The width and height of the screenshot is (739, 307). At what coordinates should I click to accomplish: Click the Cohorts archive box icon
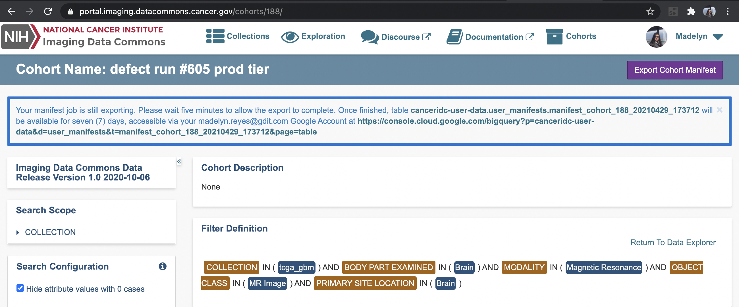(554, 37)
